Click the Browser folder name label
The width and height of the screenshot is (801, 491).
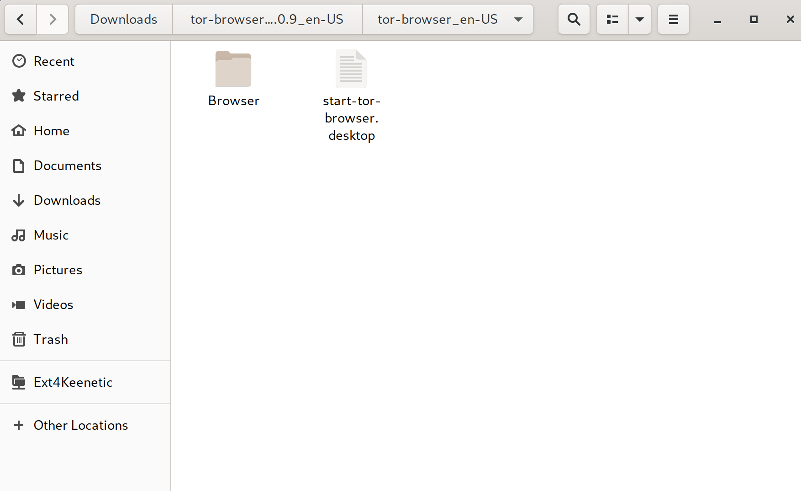234,101
